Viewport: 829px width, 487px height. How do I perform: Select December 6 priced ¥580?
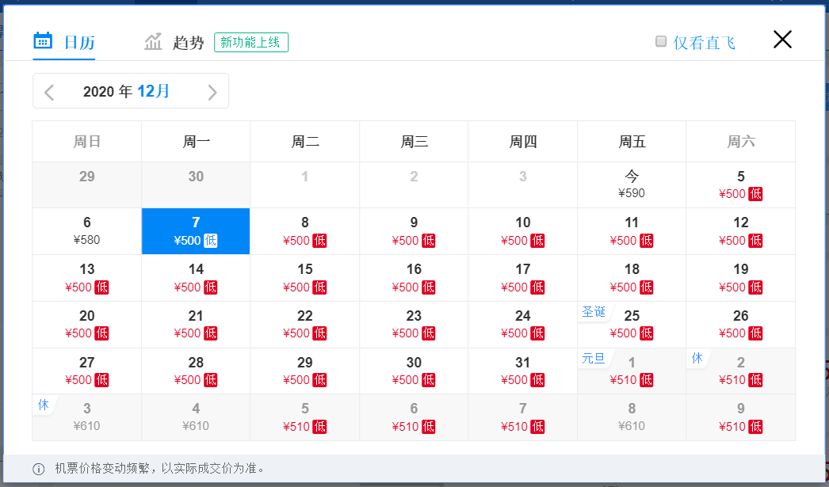tap(87, 231)
